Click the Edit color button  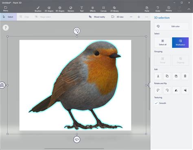click(x=171, y=26)
